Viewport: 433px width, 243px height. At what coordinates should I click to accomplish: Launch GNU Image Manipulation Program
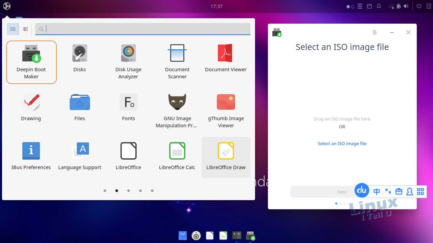tap(177, 111)
